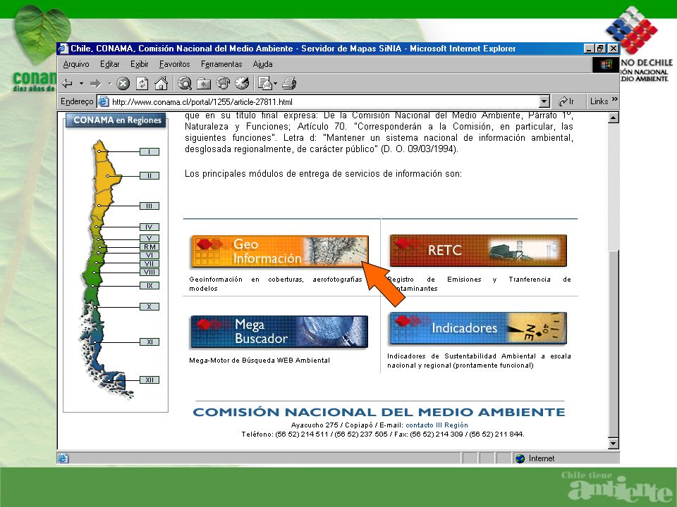Open the Exibir menu
The image size is (677, 507).
click(x=140, y=64)
